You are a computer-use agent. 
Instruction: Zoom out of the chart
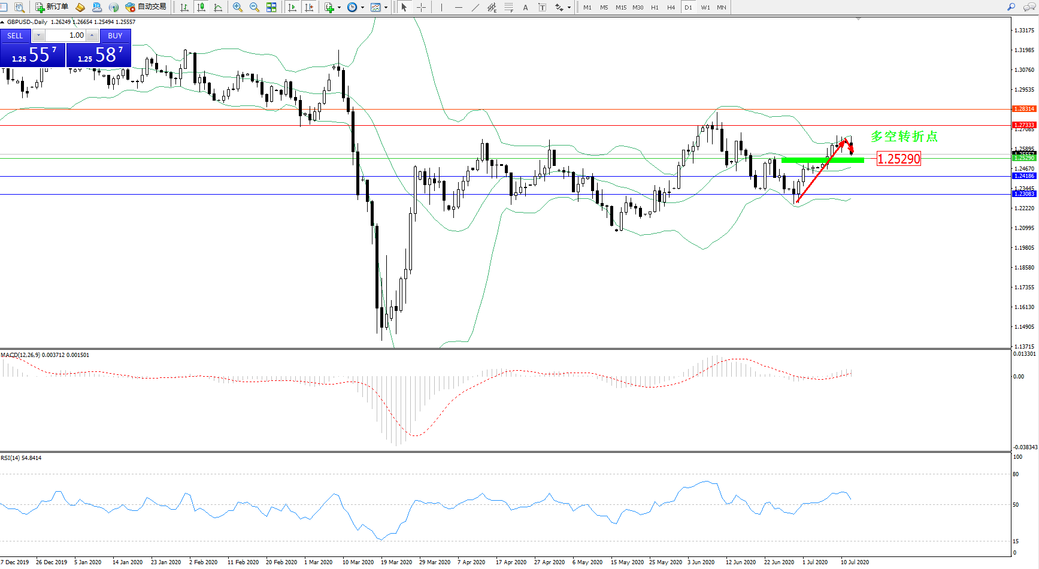point(255,7)
